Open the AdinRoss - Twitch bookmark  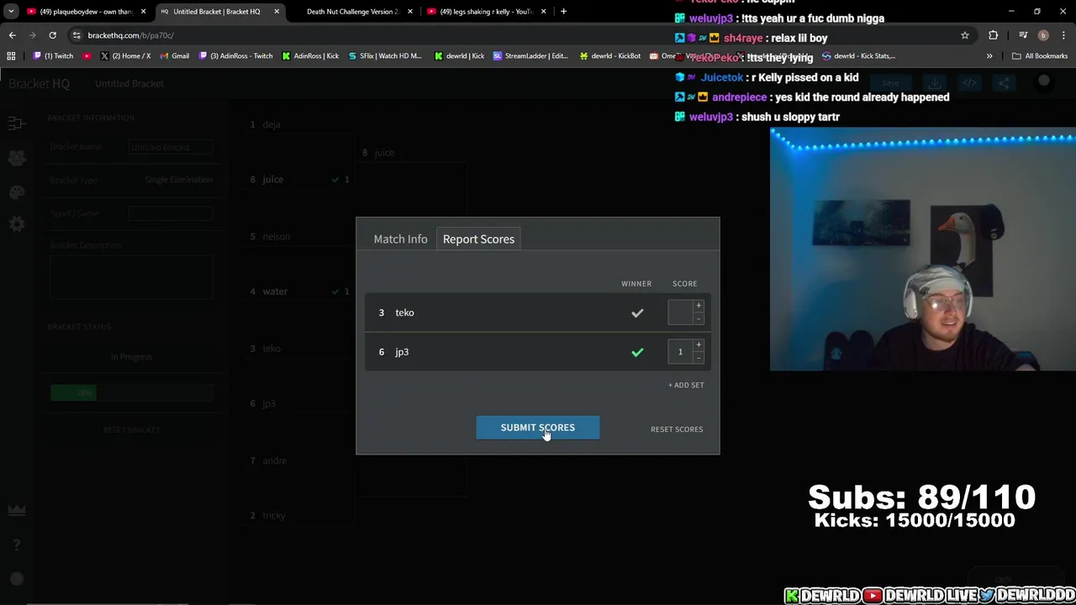[236, 56]
